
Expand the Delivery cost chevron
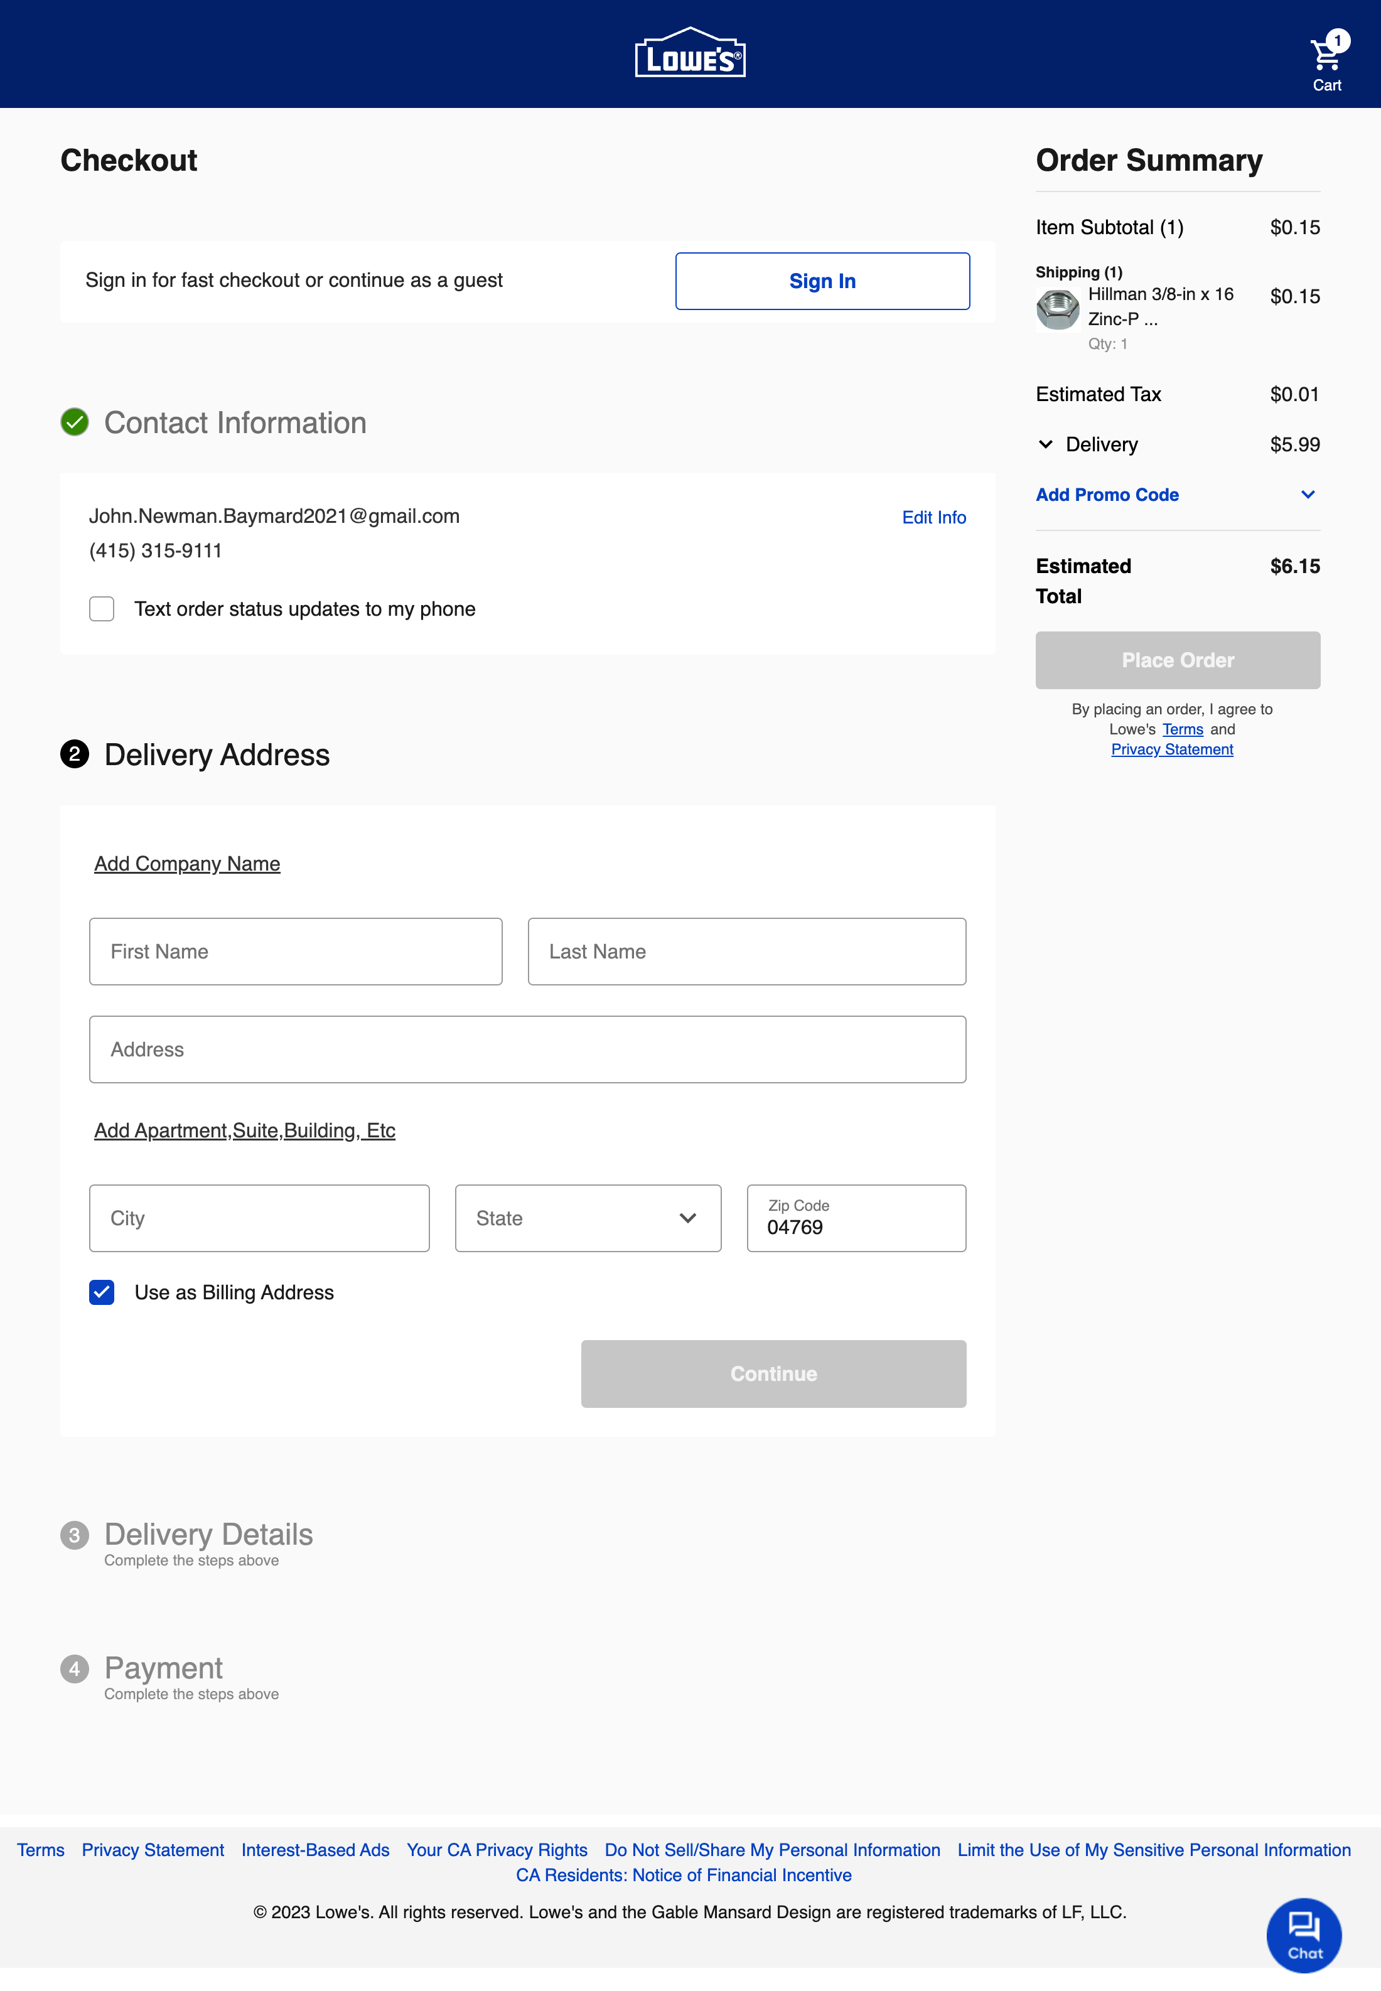click(x=1045, y=445)
